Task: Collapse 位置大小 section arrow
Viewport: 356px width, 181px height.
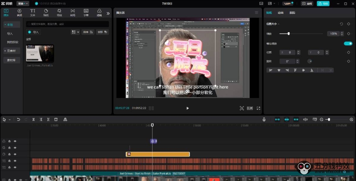Action: (x=279, y=24)
